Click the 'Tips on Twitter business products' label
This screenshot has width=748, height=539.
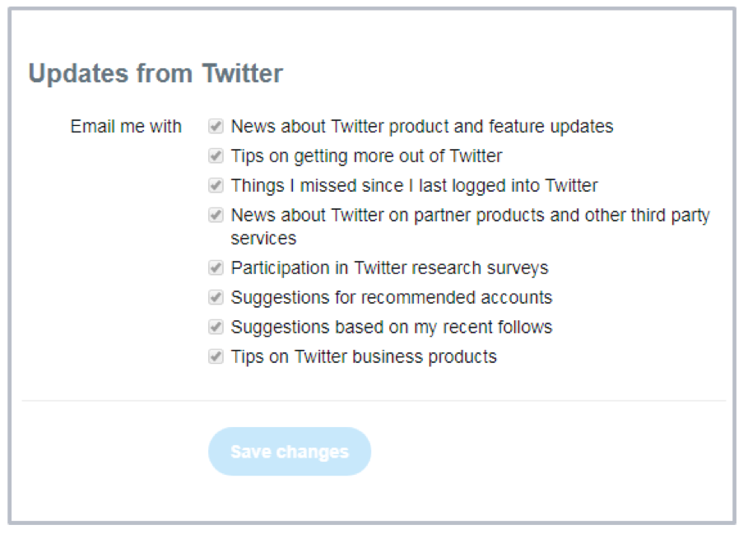364,357
